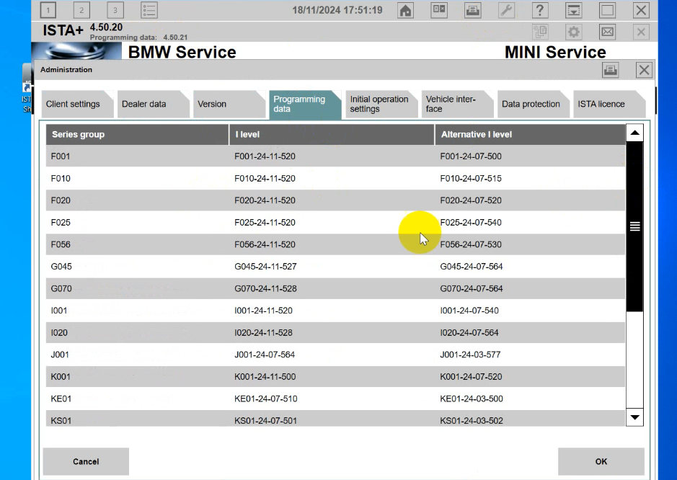
Task: Click alternative level F025-24-07-540
Action: pos(471,222)
